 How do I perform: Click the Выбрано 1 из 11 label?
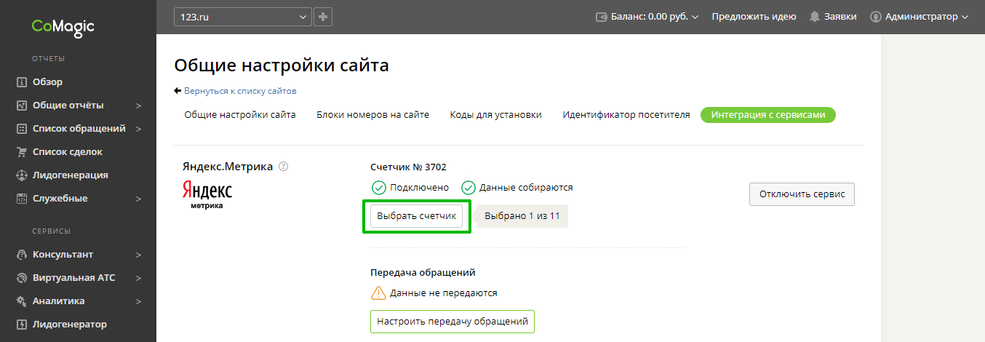(x=522, y=216)
